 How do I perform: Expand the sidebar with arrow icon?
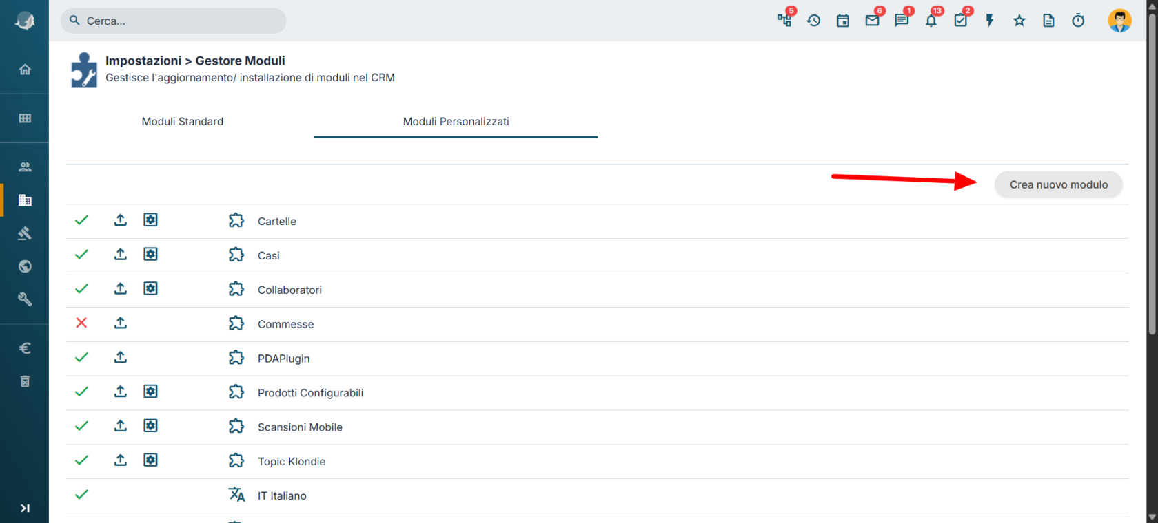(25, 509)
